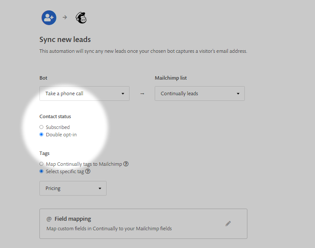
Task: Open the Field mapping card
Action: point(143,224)
